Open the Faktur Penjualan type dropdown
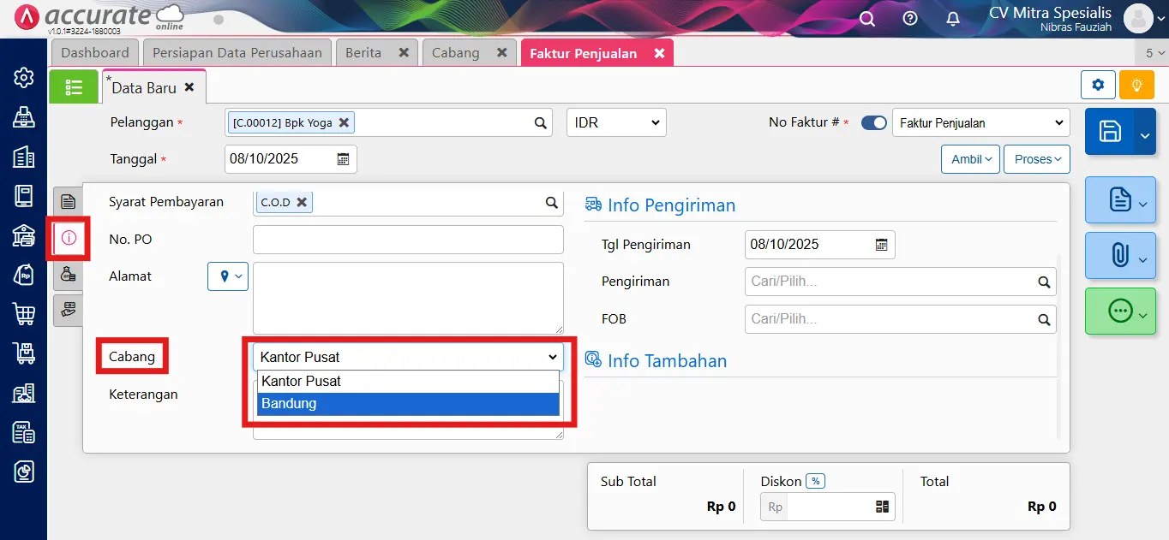Viewport: 1169px width, 540px height. point(980,122)
